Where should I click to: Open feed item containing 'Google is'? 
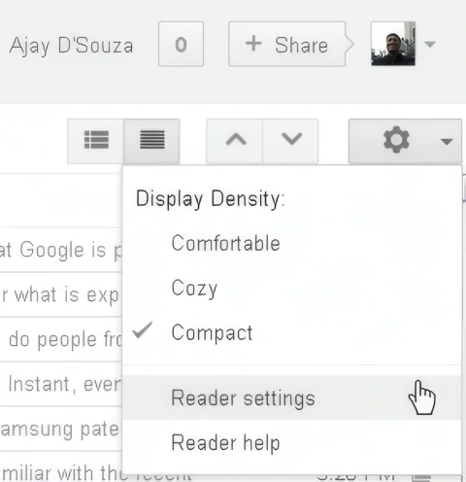[61, 250]
